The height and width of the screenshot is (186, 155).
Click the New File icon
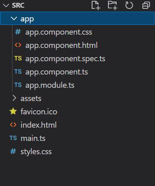point(96,5)
